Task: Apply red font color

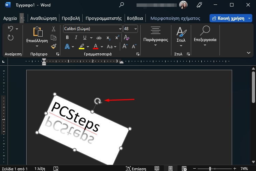Action: tap(96, 47)
